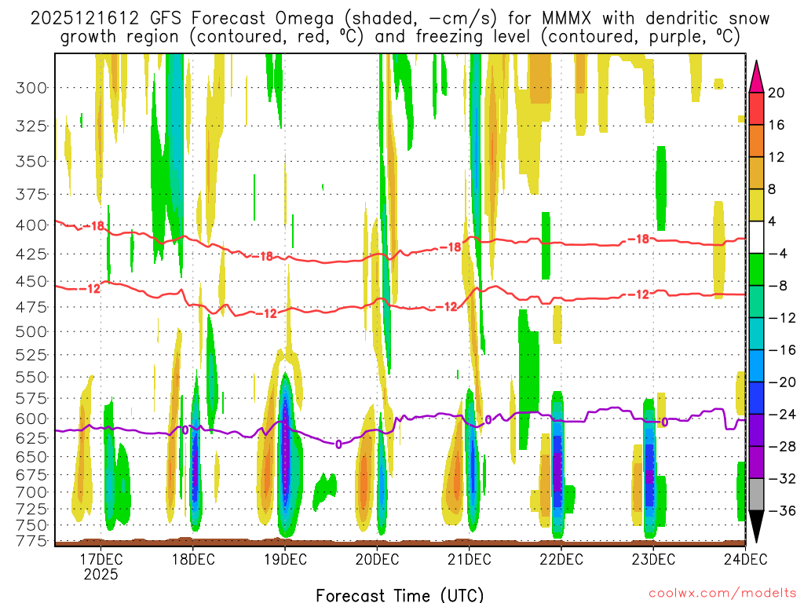Viewport: 804px width, 603px height.
Task: Click the 19DEC time axis label
Action: point(284,559)
